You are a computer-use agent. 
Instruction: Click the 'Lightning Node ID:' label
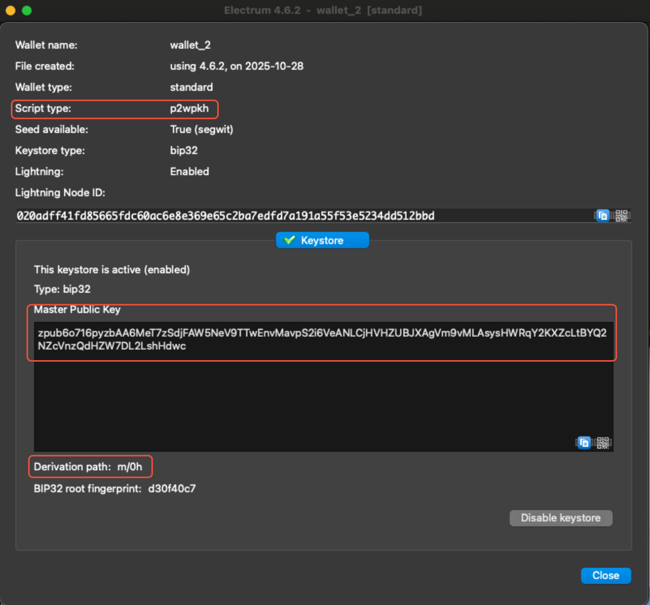[x=60, y=193]
